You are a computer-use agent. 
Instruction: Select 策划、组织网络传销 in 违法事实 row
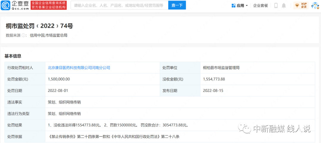(x=64, y=102)
